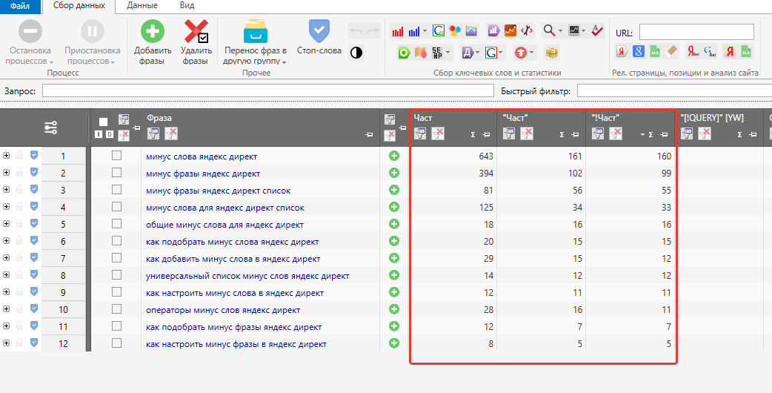772x393 pixels.
Task: Tick checkbox for row 12 как настроить минус фразы
Action: 116,343
